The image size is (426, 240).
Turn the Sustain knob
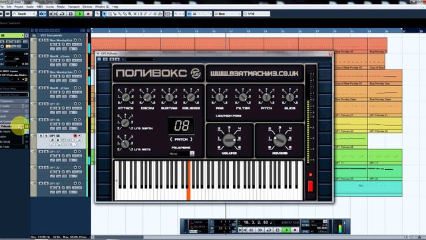169,97
